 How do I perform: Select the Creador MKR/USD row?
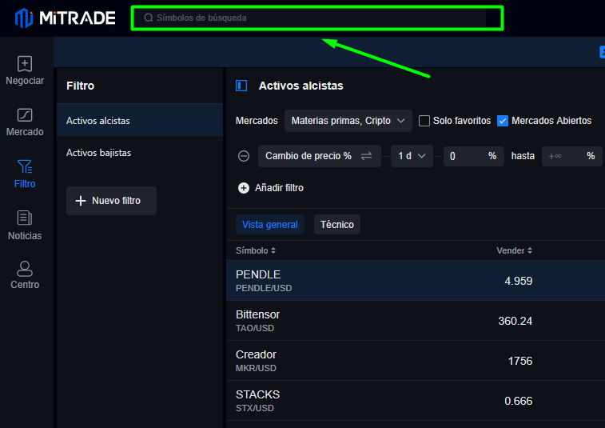point(416,361)
